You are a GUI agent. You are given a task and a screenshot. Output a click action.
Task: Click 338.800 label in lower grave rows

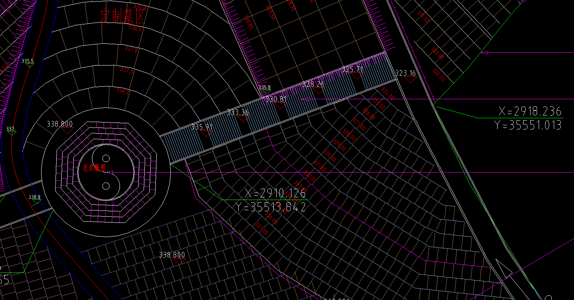pos(172,255)
